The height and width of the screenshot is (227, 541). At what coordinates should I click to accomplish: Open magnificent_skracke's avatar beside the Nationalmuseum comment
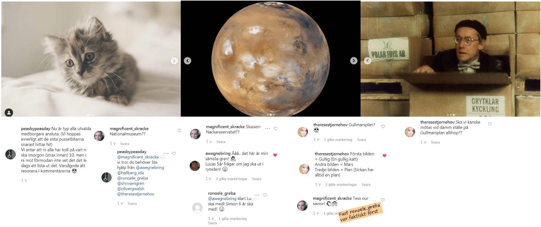[x=99, y=136]
